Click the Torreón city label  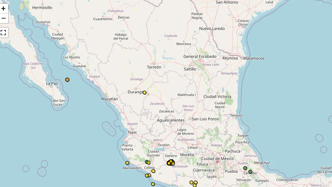154,67
